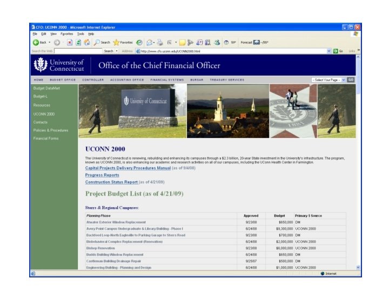Open the Search the Web dropdown arrow
The height and width of the screenshot is (292, 389).
pos(117,51)
